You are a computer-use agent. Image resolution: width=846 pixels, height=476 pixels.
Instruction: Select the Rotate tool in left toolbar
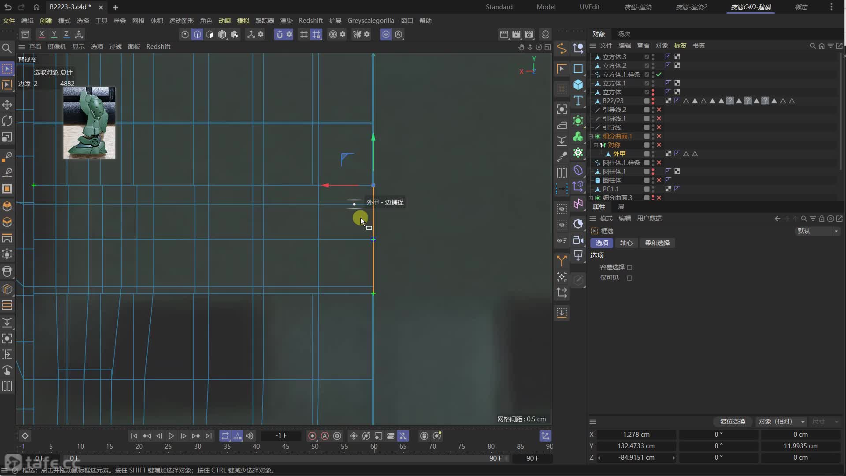tap(7, 121)
